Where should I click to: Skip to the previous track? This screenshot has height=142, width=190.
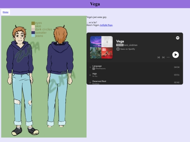(x=158, y=58)
